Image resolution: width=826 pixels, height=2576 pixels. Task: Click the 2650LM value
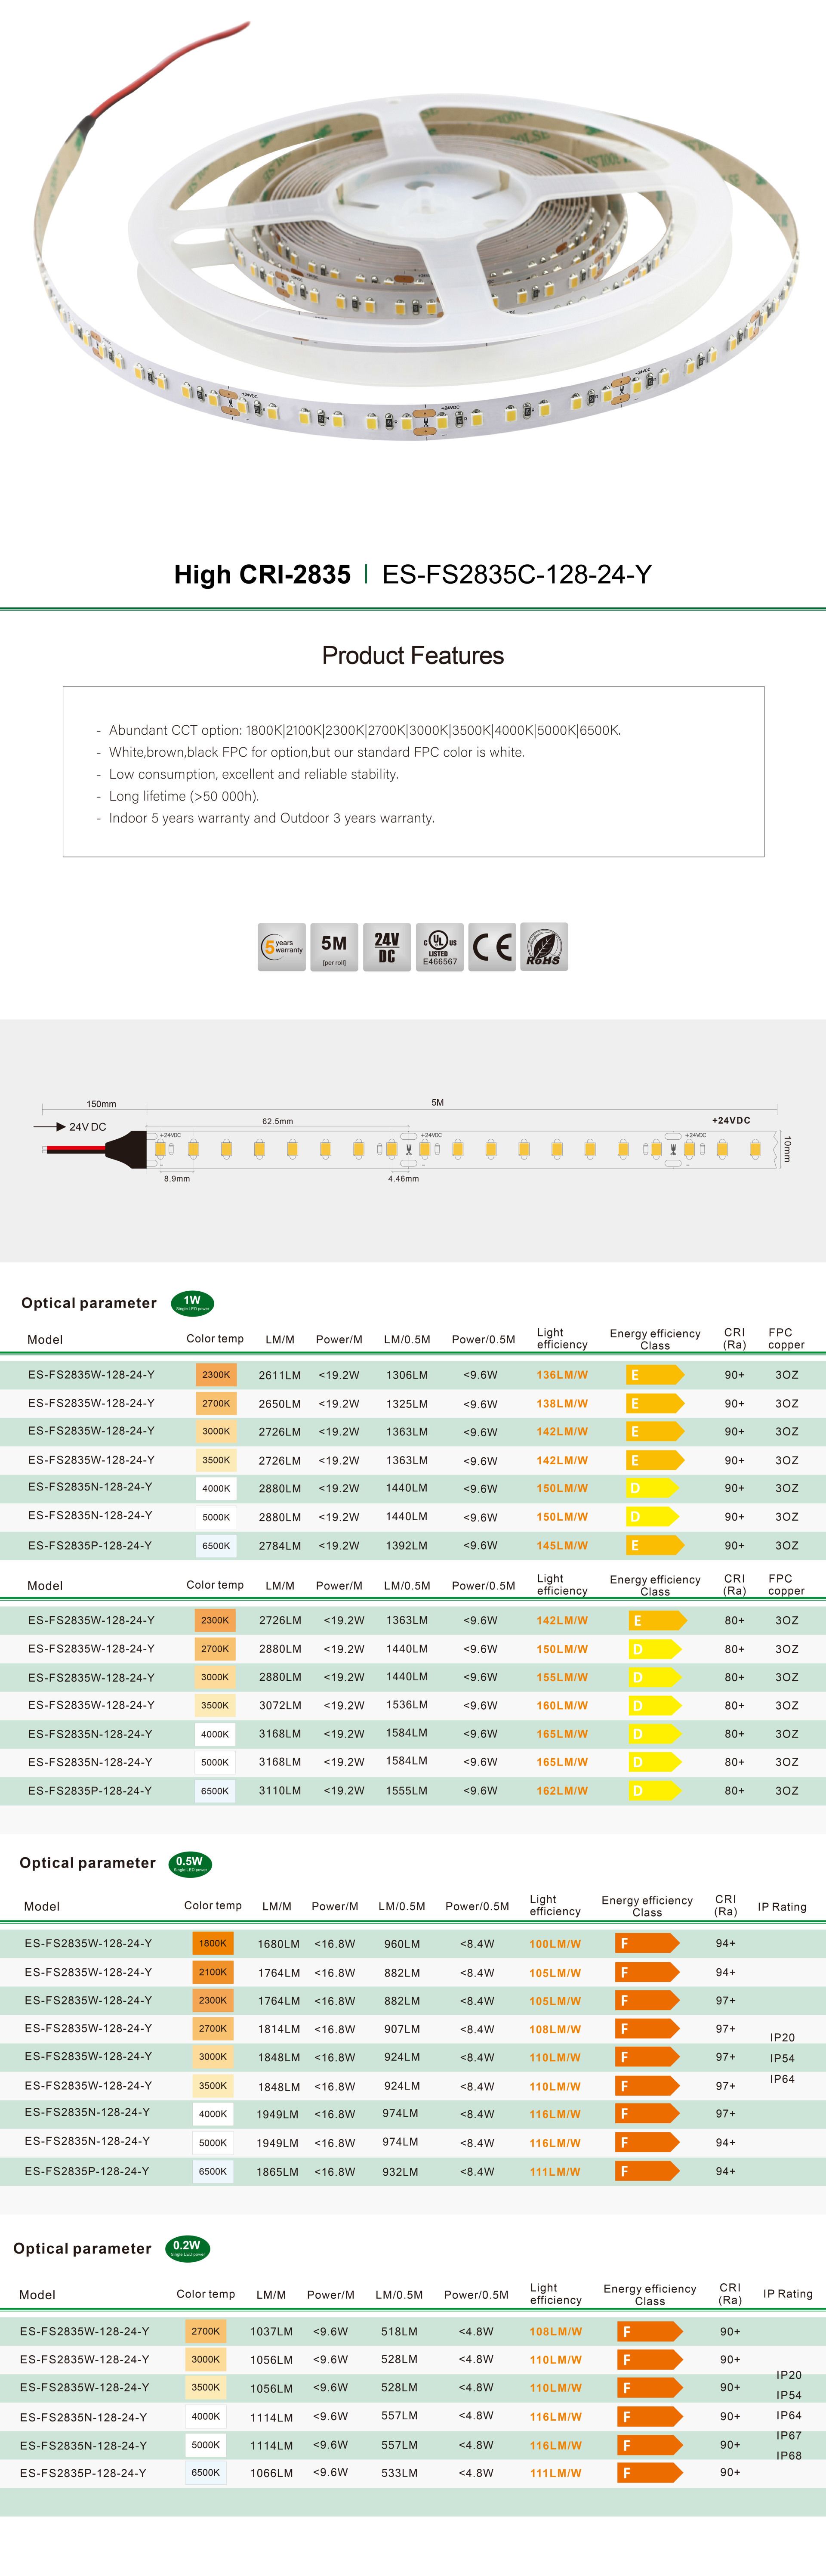tap(280, 1404)
